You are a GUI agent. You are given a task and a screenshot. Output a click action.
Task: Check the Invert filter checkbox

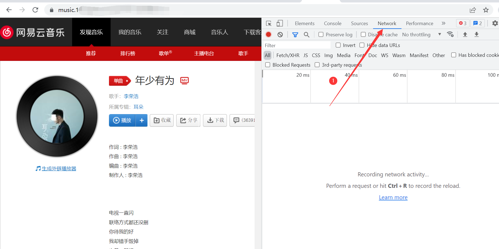(x=338, y=45)
